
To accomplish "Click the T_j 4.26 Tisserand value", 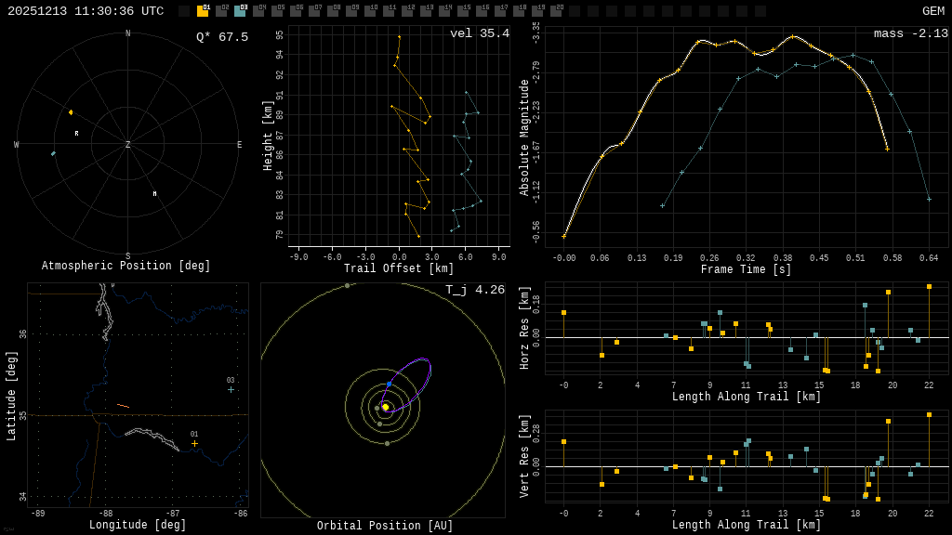I will pyautogui.click(x=474, y=290).
